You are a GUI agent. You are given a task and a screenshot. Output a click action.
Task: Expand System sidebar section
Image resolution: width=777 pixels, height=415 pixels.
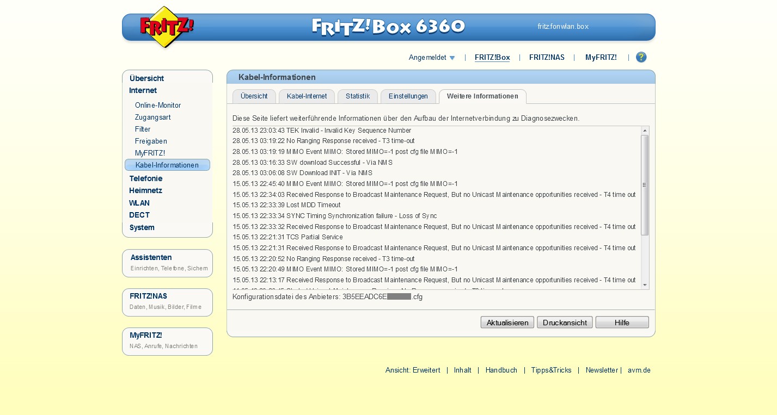point(142,227)
